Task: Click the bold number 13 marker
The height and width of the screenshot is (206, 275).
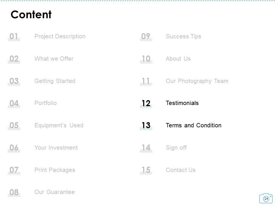Action: point(146,126)
